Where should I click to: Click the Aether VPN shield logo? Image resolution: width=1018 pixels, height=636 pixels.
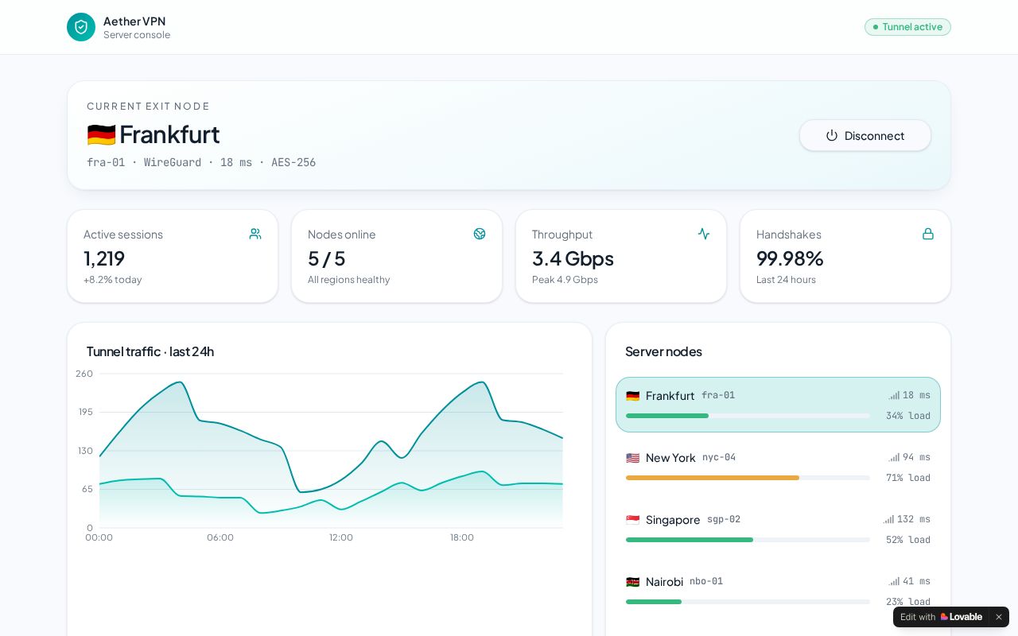[x=81, y=27]
